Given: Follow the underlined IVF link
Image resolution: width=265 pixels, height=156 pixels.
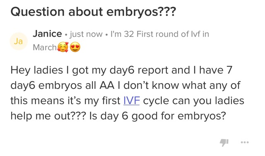Looking at the screenshot, I should [x=132, y=100].
